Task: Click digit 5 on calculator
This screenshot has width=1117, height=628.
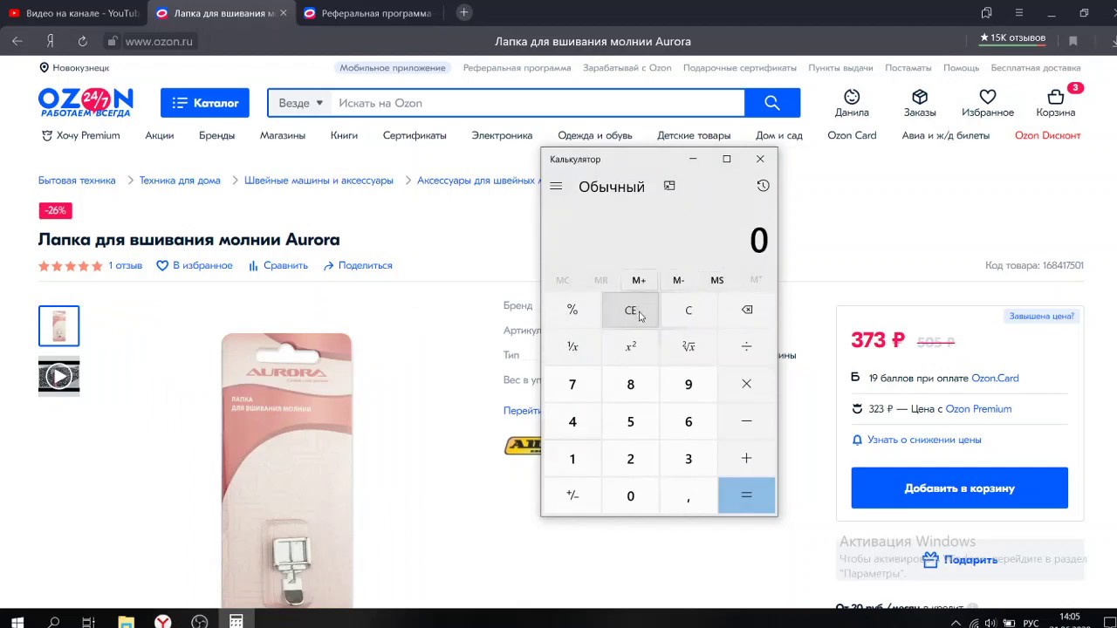Action: point(630,422)
